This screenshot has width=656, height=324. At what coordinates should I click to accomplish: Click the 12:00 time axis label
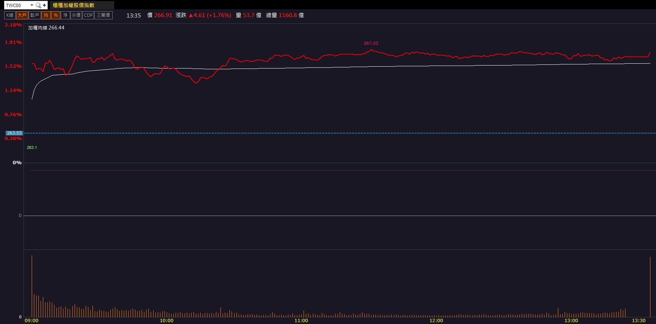pos(436,321)
